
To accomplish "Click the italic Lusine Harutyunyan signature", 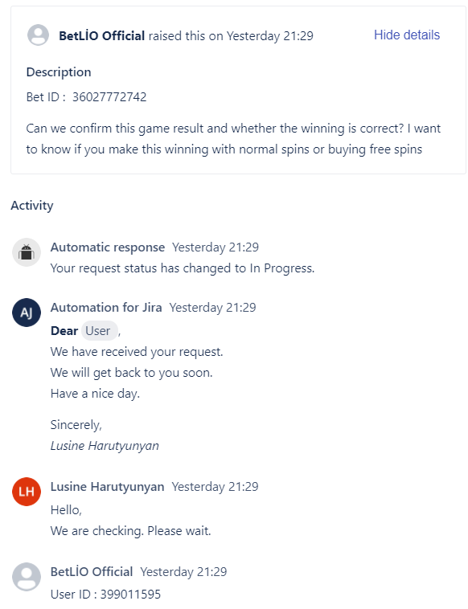I will click(105, 445).
